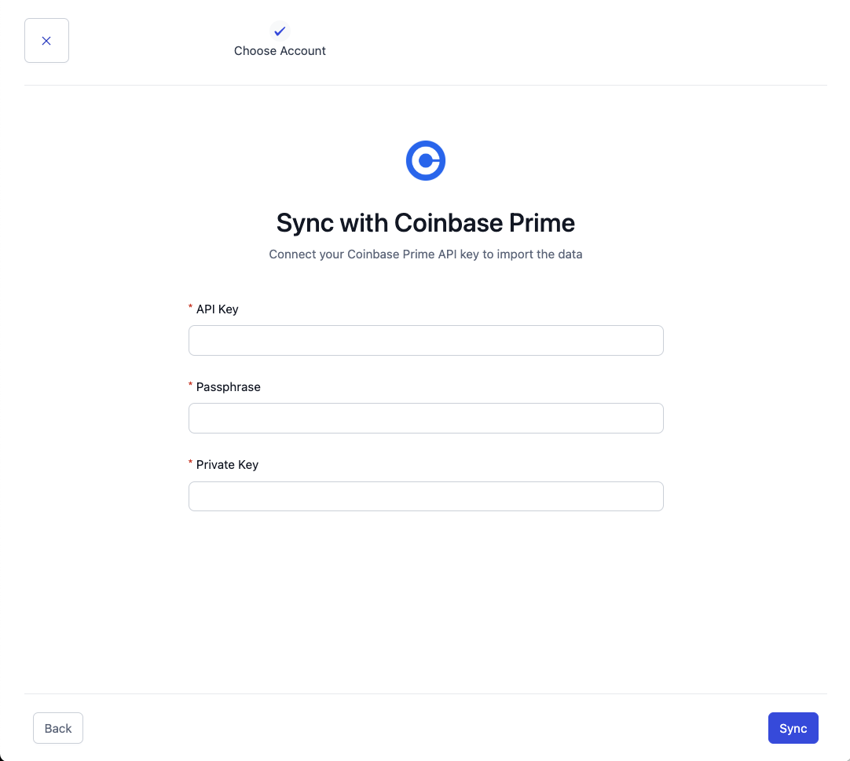Focus the Private Key input field

[426, 496]
